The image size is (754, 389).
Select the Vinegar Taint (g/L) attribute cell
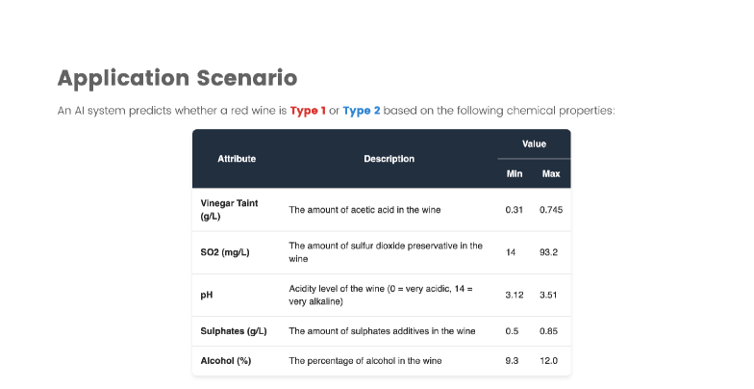(x=229, y=210)
